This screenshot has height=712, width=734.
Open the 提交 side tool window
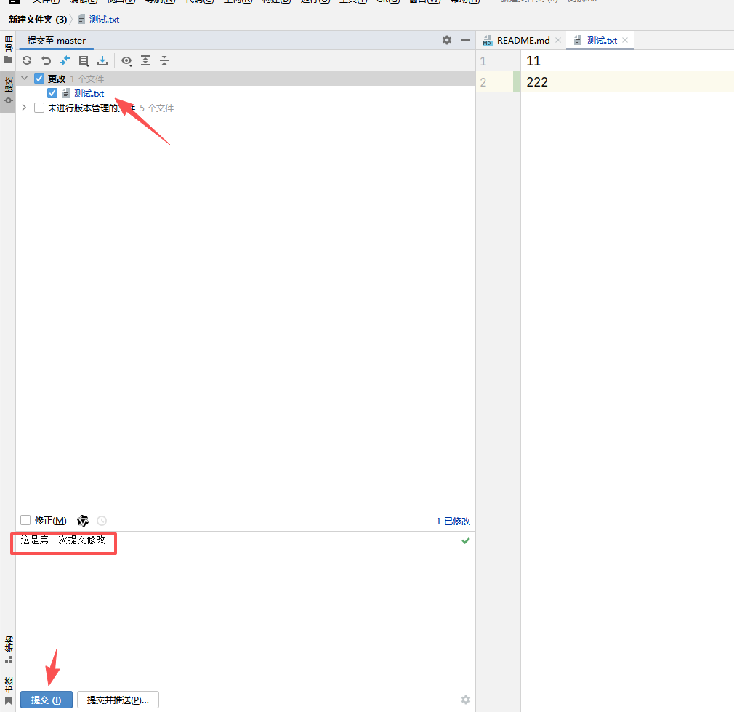[x=8, y=92]
